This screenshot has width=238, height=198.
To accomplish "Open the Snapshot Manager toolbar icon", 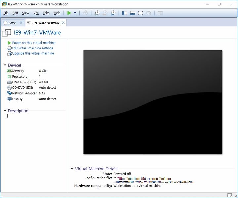I will tap(113, 13).
